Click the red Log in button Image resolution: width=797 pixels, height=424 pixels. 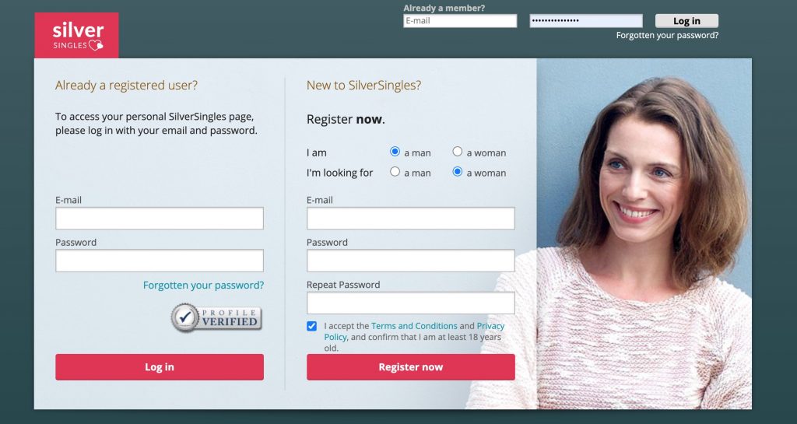pyautogui.click(x=160, y=366)
